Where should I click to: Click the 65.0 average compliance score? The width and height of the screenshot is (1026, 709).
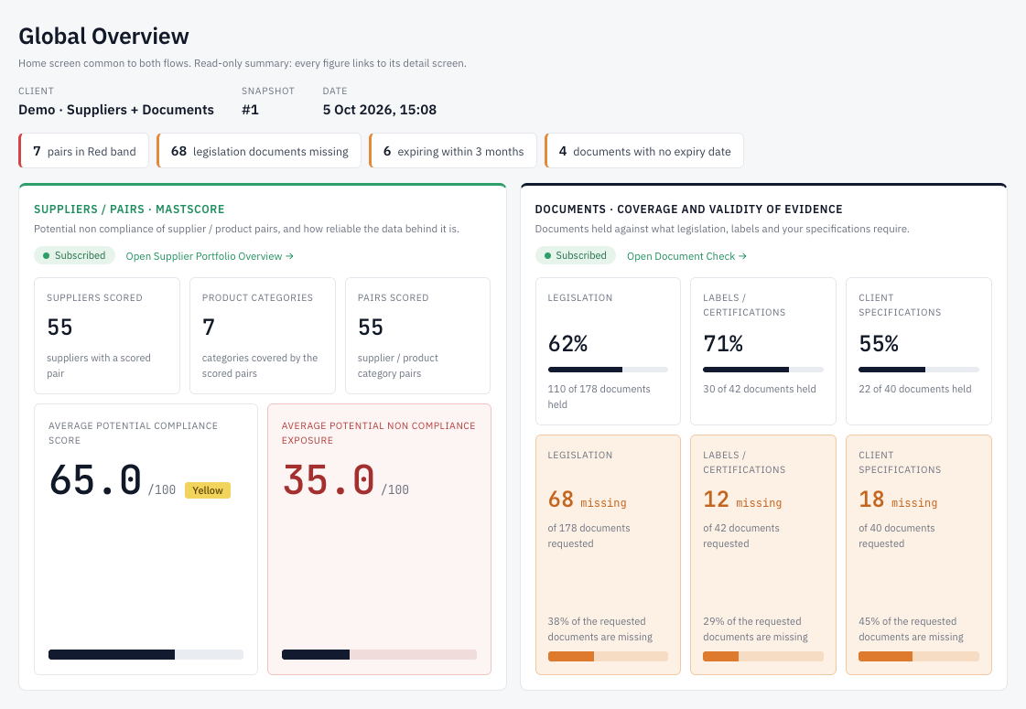(x=95, y=480)
